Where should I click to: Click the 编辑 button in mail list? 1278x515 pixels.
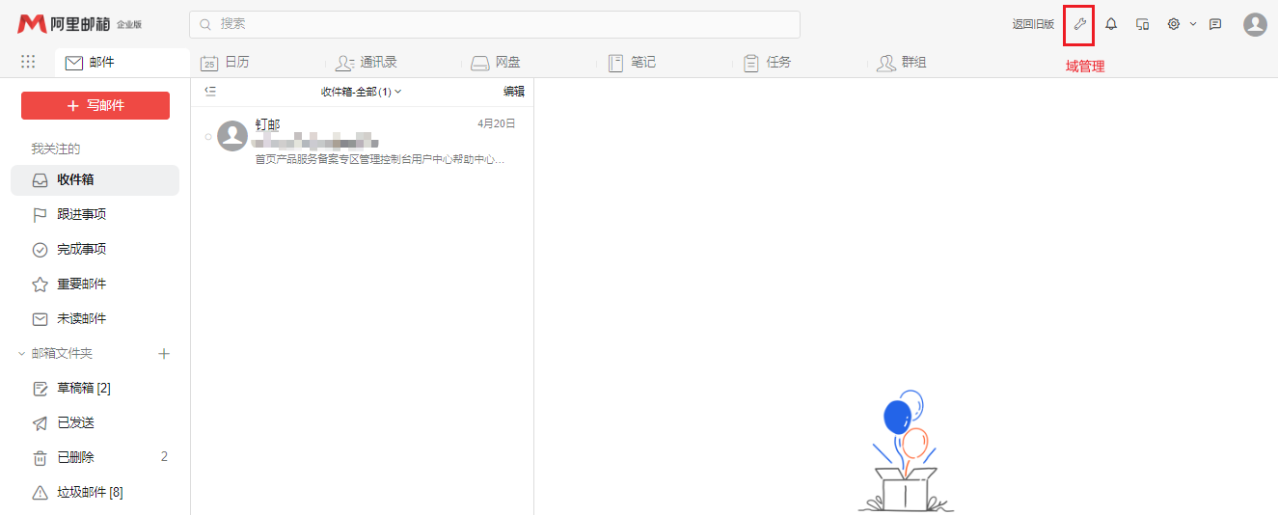(x=514, y=92)
